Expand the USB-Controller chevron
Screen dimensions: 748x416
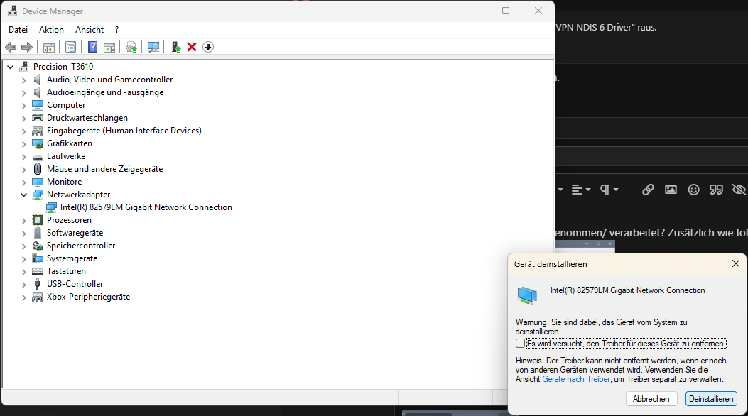coord(24,285)
